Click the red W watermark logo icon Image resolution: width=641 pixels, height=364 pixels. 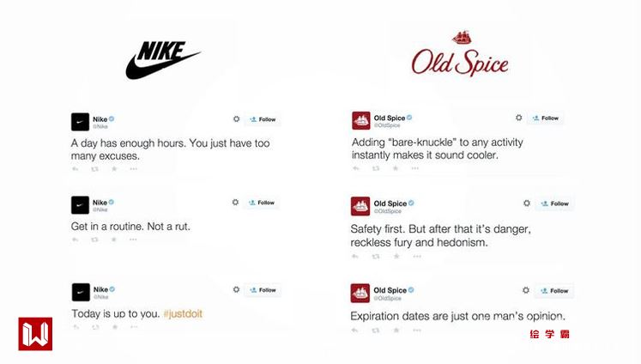coord(35,334)
